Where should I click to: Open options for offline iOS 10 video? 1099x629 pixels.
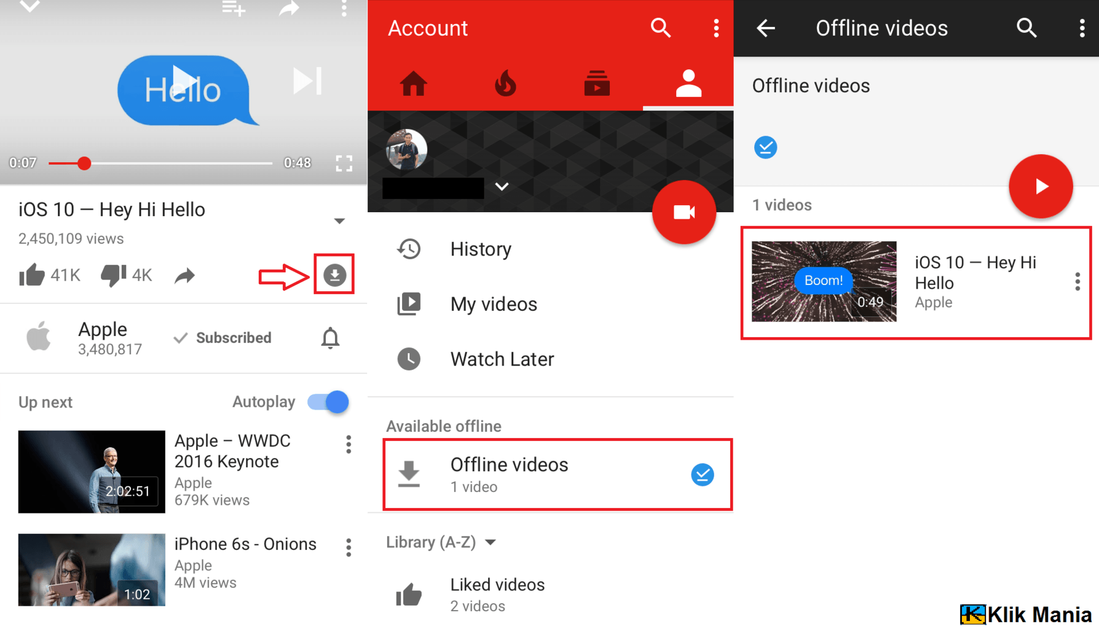[1077, 282]
